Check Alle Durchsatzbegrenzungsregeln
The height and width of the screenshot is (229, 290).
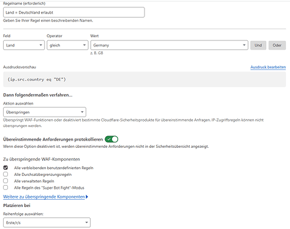coord(6,175)
